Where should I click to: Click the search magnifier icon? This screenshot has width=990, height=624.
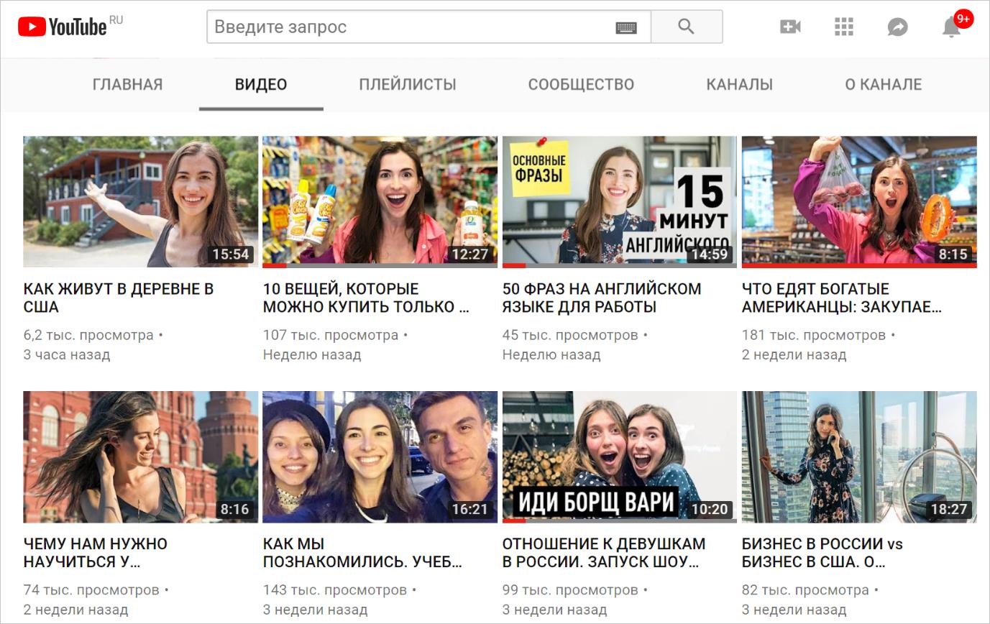pyautogui.click(x=686, y=26)
